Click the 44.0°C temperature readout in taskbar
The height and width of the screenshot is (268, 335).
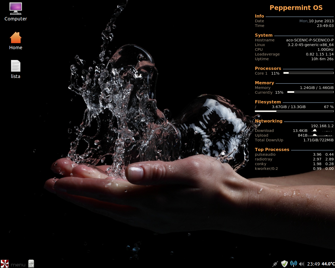pos(328,264)
